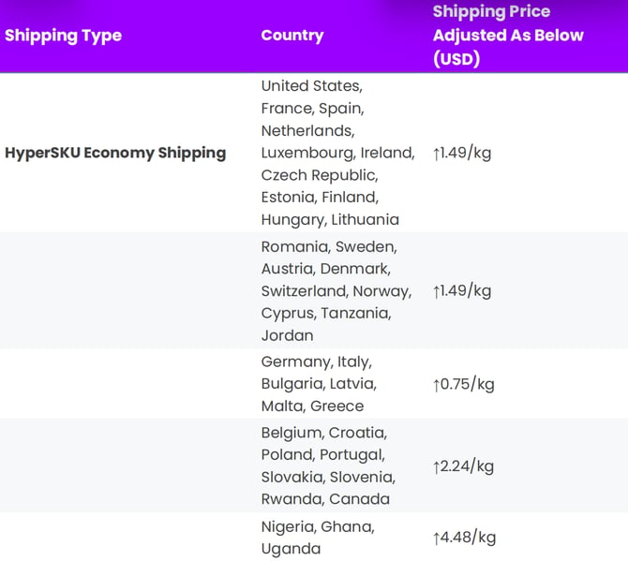Click the price arrow in the United States row
628x561 pixels.
tap(437, 153)
